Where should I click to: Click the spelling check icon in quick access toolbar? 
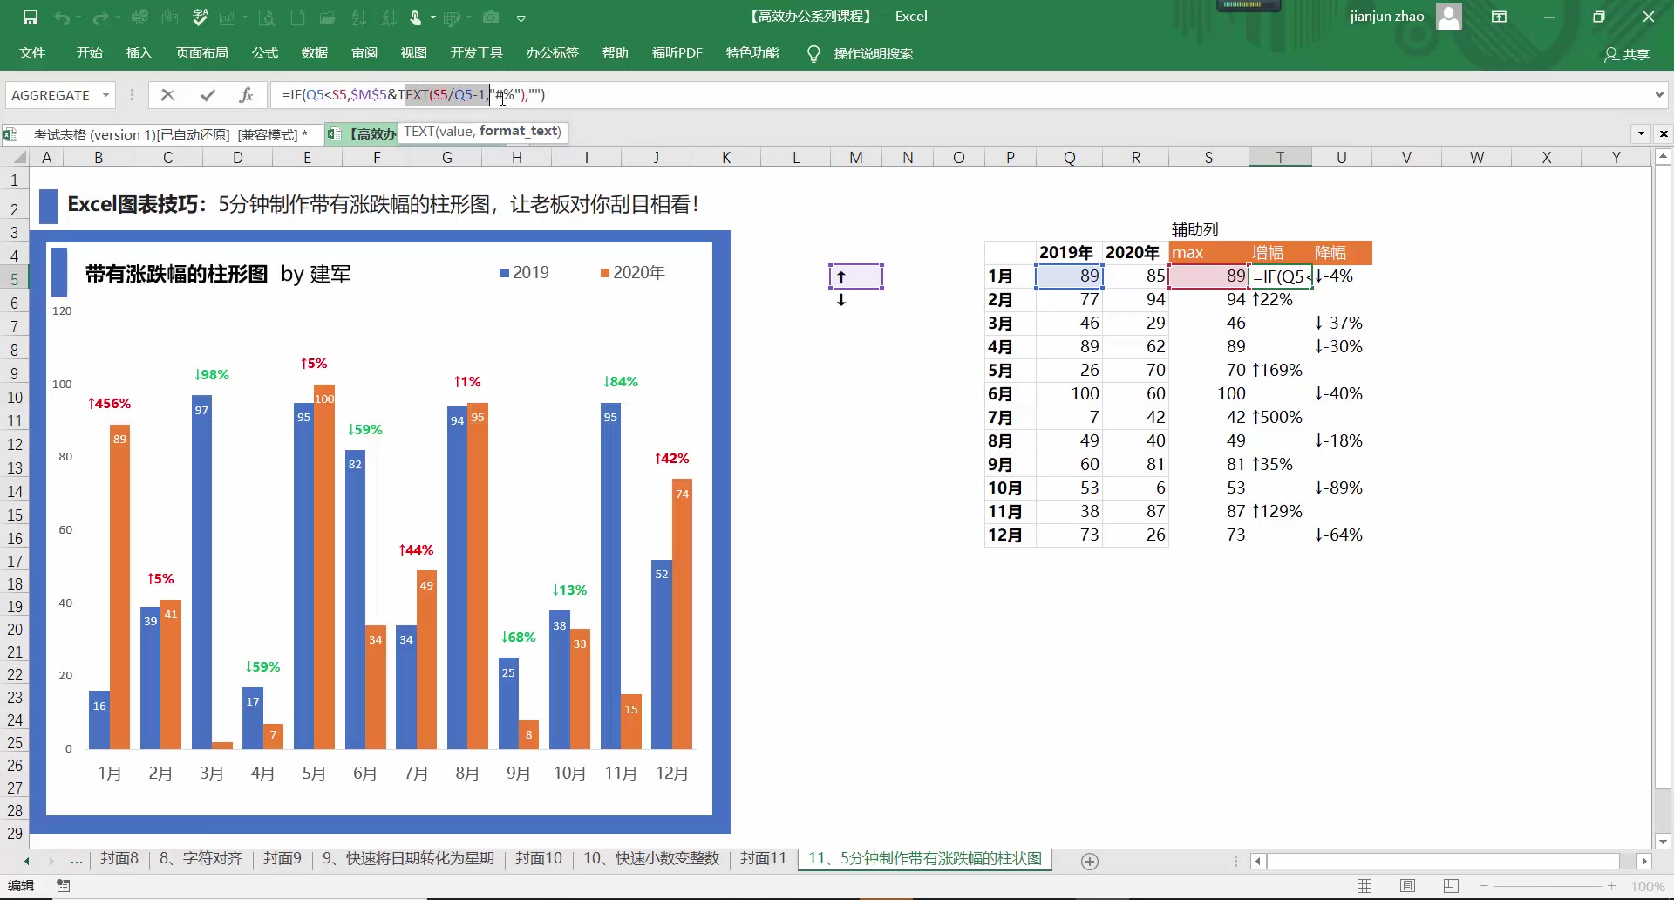tap(201, 17)
